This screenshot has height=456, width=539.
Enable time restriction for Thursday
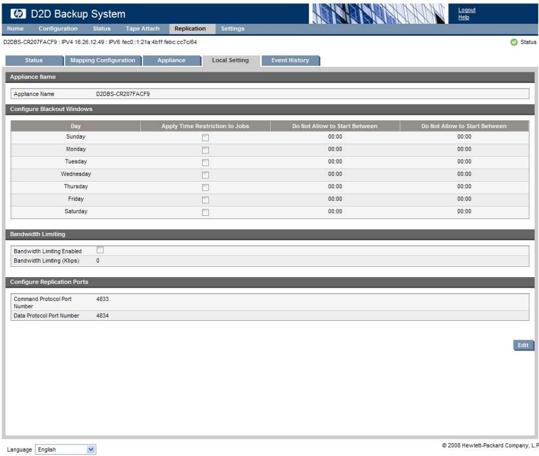pos(205,187)
